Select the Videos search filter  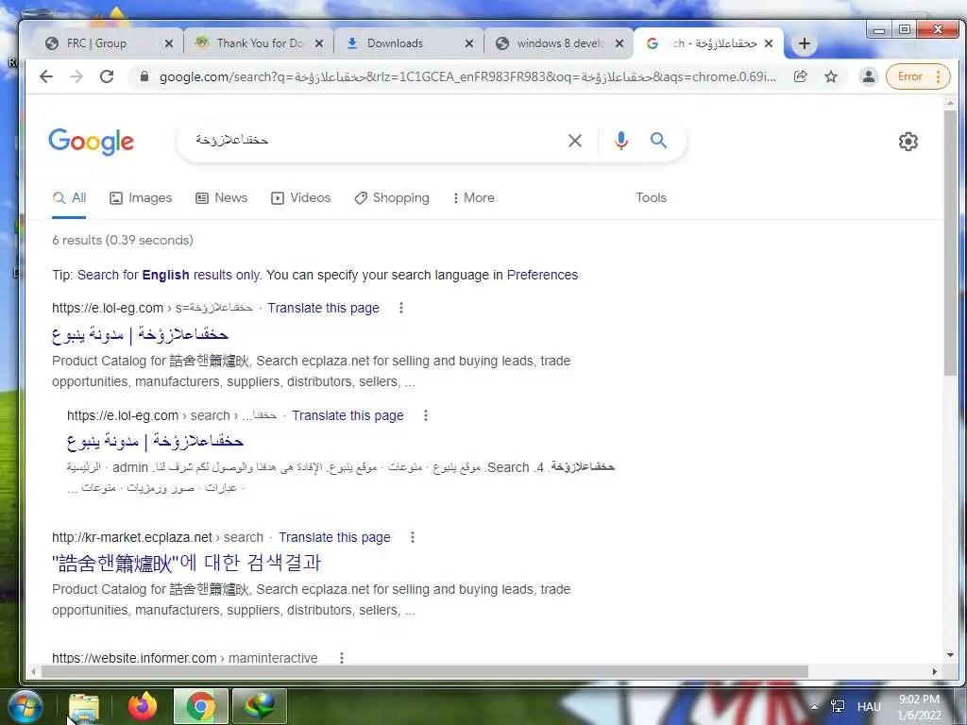[x=301, y=198]
